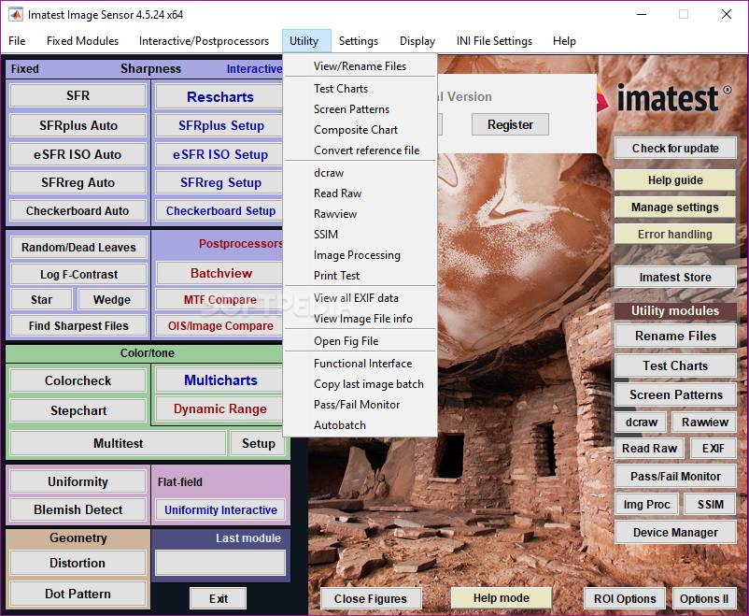Screen dimensions: 749x616
Task: Select Read Raw menu entry
Action: [360, 193]
